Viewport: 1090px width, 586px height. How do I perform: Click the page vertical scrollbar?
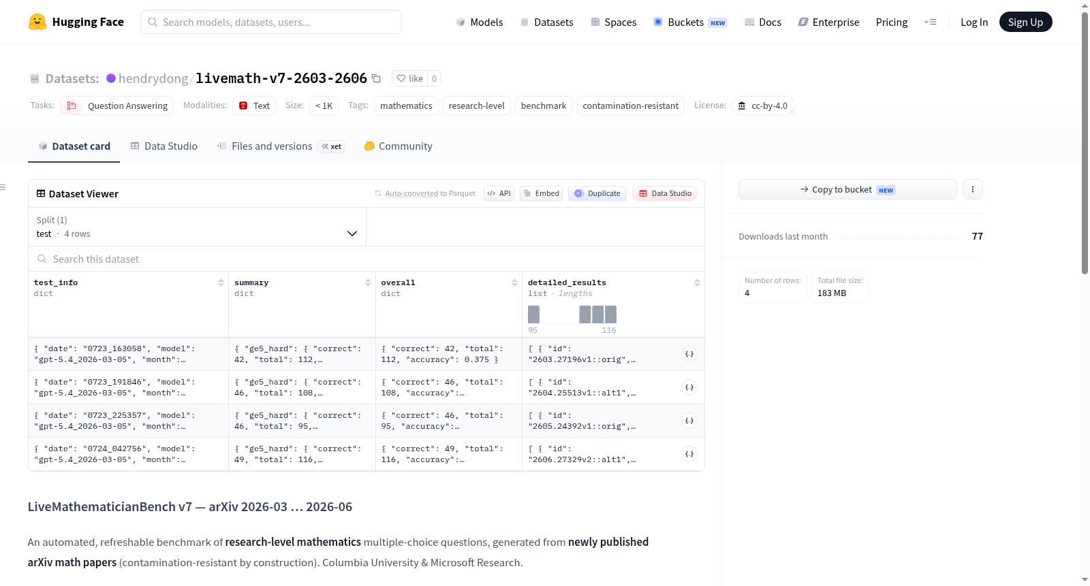pyautogui.click(x=1085, y=143)
